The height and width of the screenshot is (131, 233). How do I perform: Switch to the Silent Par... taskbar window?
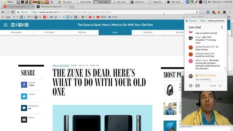(x=138, y=2)
